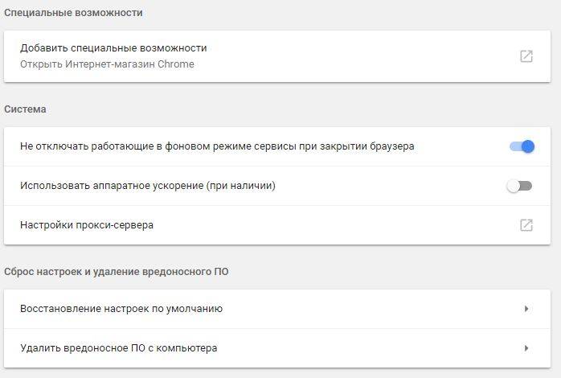Open the 'Удалить вредоносное ПО с компьютера' row

click(277, 348)
